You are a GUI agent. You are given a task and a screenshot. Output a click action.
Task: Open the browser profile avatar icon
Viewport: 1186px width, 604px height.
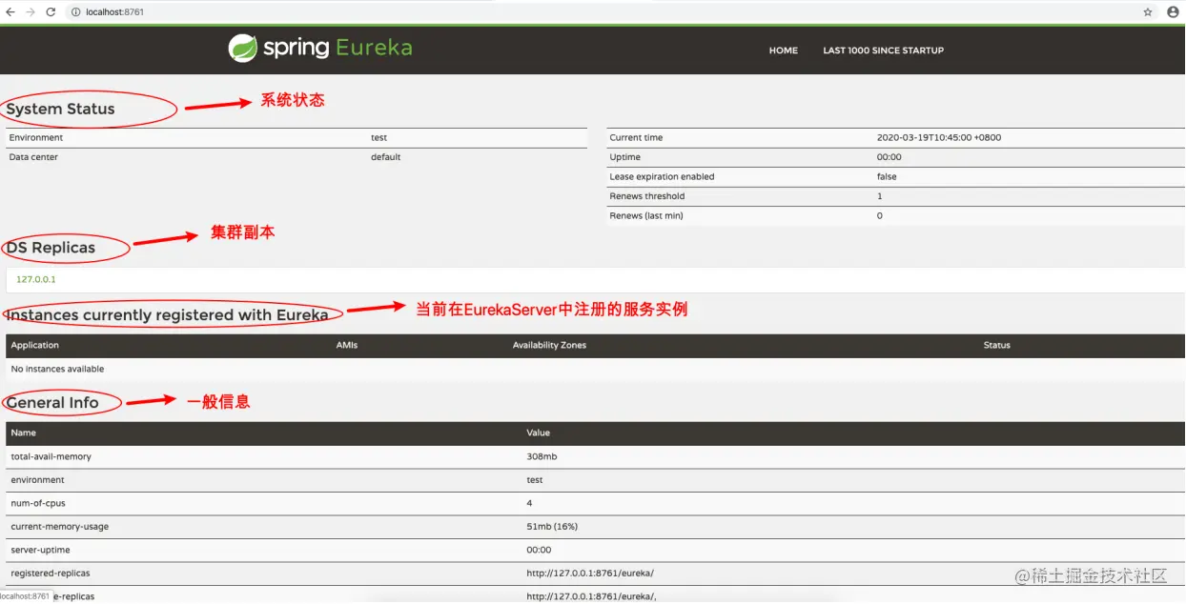coord(1173,12)
